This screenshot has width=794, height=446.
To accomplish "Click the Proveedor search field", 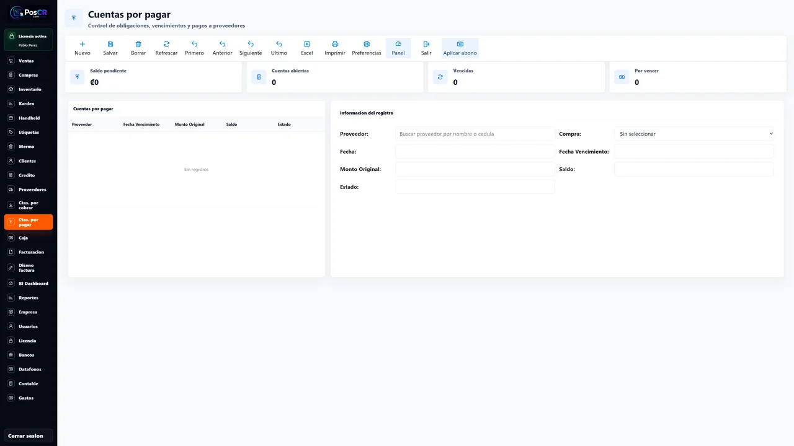I will pos(475,134).
